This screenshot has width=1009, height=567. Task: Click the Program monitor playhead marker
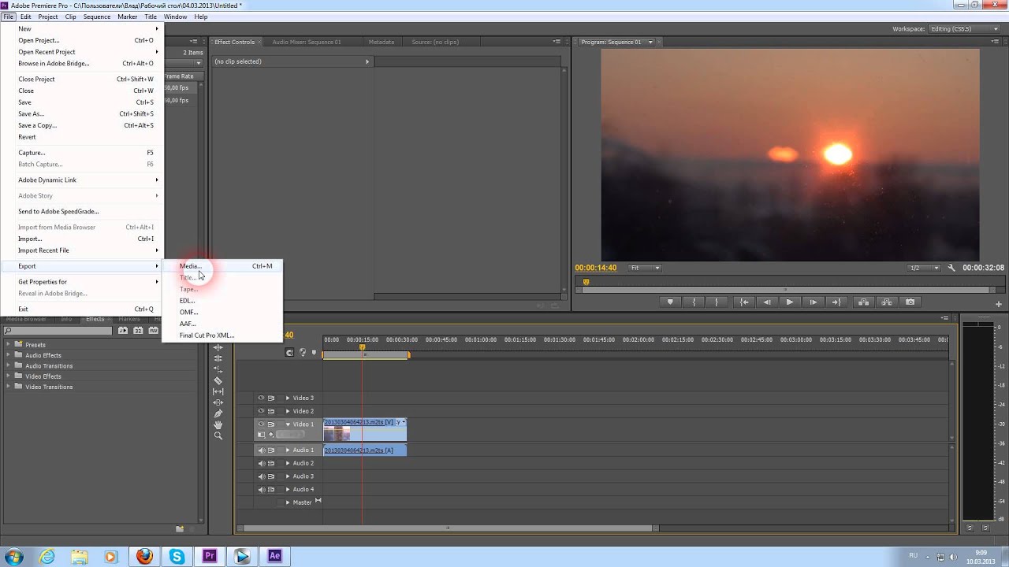point(586,282)
